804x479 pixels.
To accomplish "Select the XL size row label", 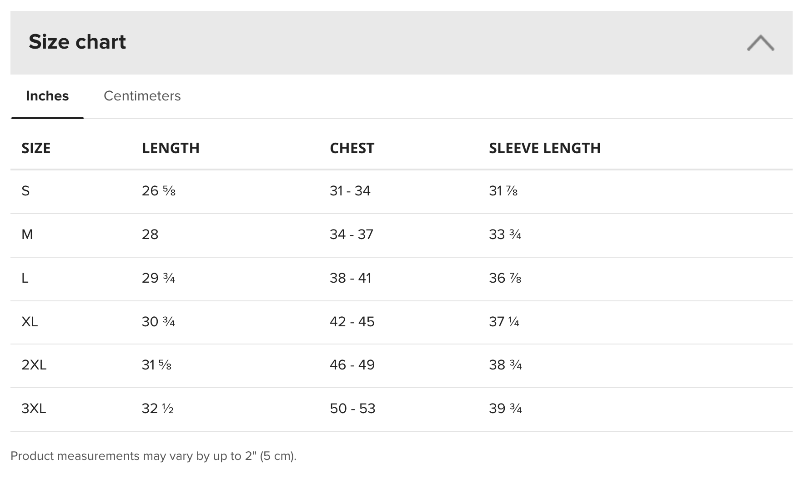I will pos(30,322).
